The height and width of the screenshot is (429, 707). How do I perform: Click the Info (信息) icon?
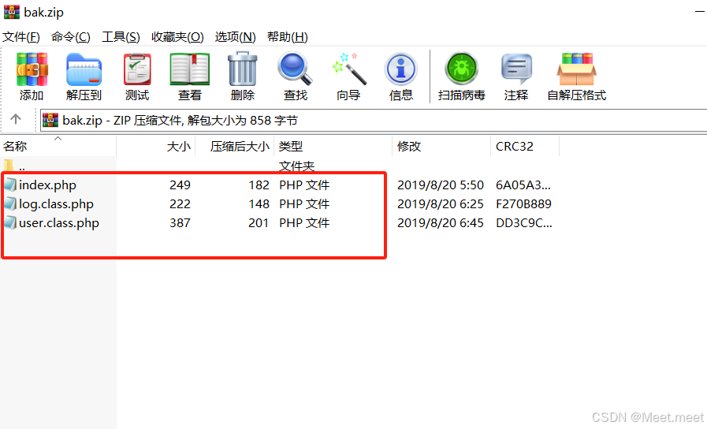pyautogui.click(x=401, y=69)
